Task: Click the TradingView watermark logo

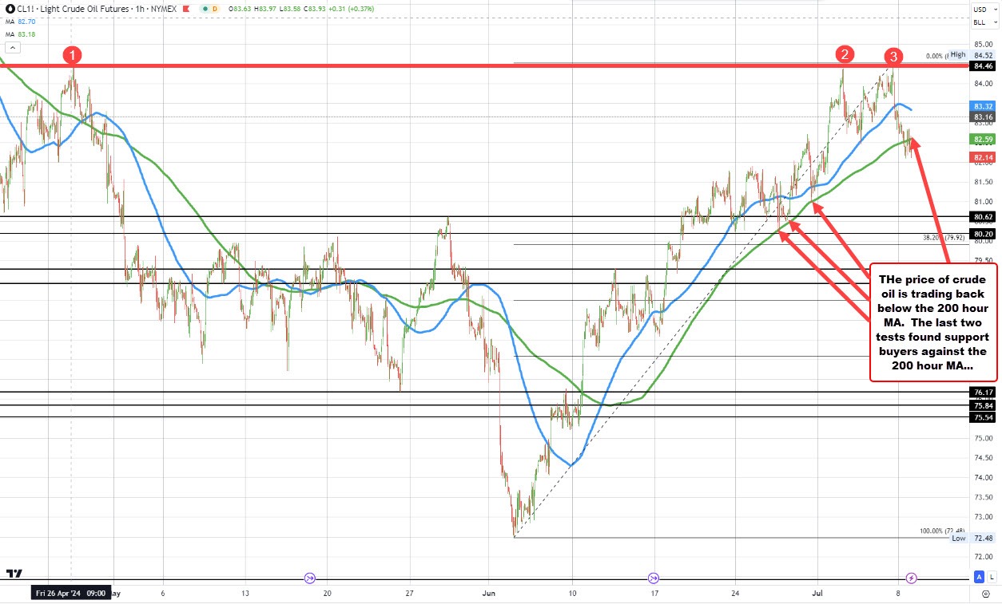Action: 14,573
